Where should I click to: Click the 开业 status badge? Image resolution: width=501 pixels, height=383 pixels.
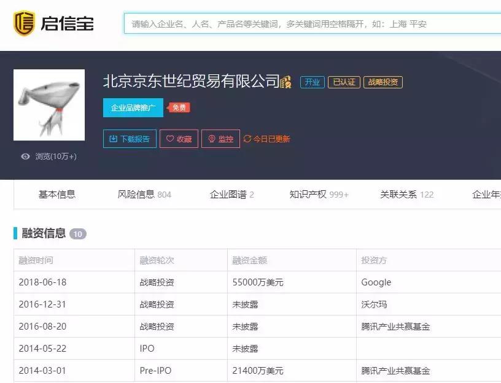pyautogui.click(x=312, y=82)
